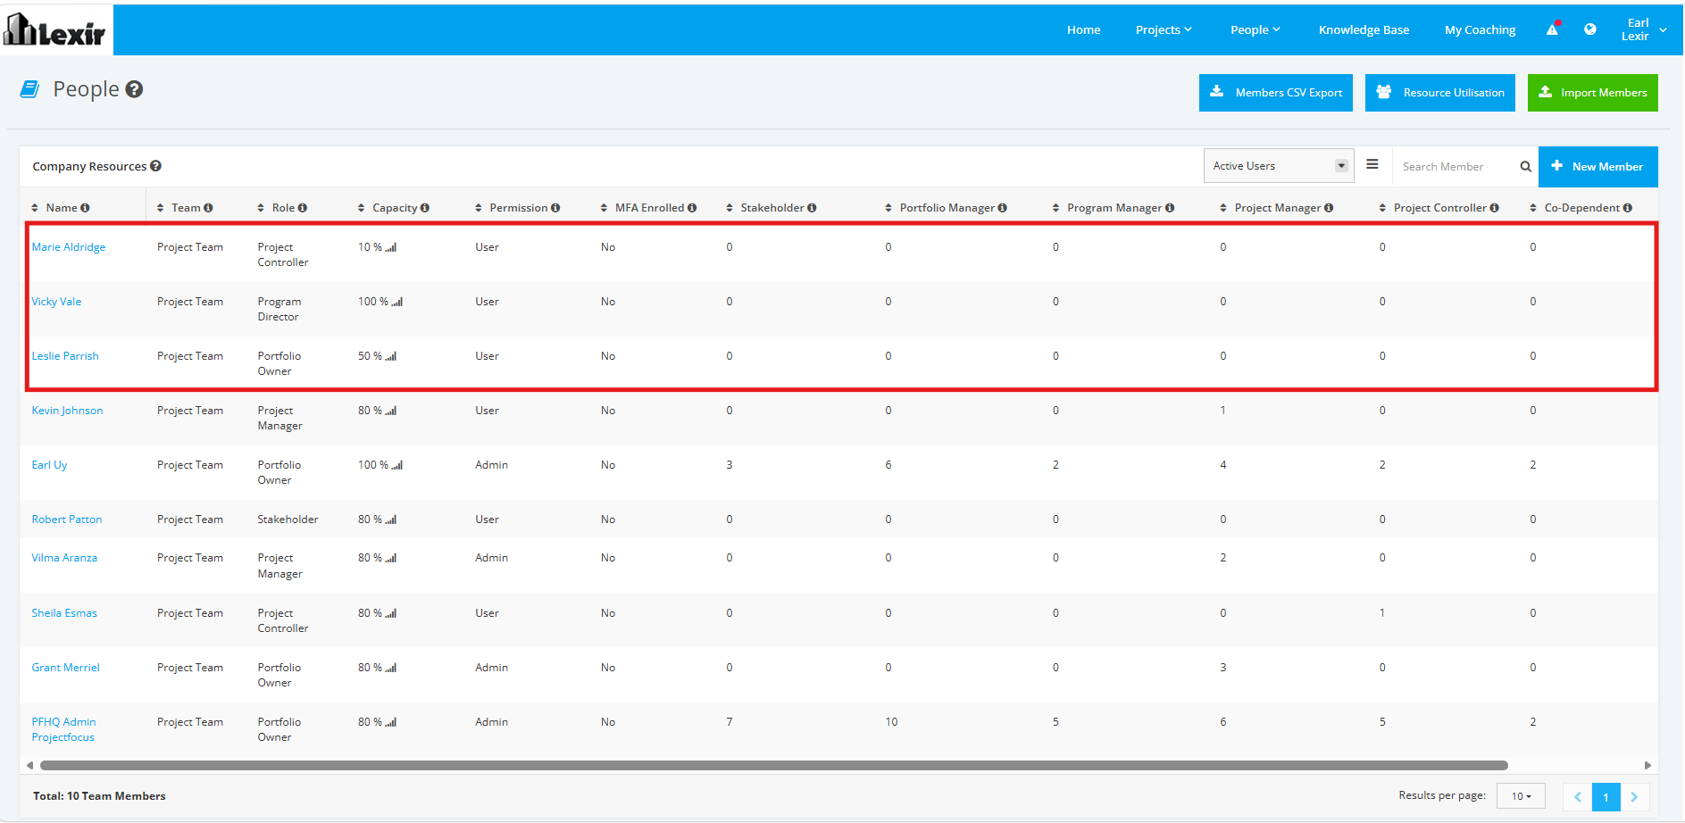Open the notifications alert icon
This screenshot has height=823, width=1685.
coord(1553,29)
